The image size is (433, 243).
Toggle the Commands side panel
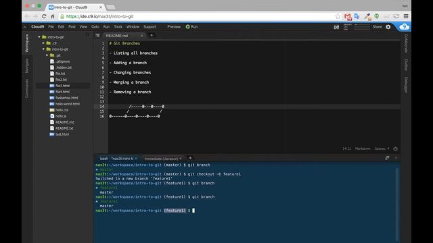[x=27, y=88]
